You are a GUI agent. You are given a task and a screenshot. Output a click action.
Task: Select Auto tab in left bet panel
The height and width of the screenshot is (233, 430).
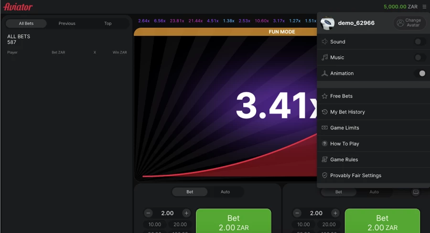coord(225,192)
